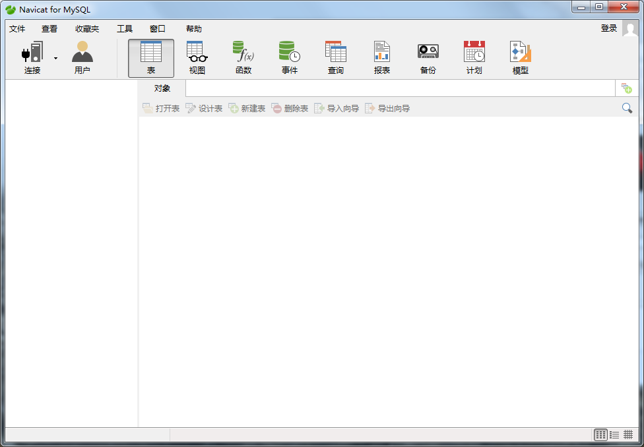Open the 报表 (Report) toolbar icon

(382, 58)
